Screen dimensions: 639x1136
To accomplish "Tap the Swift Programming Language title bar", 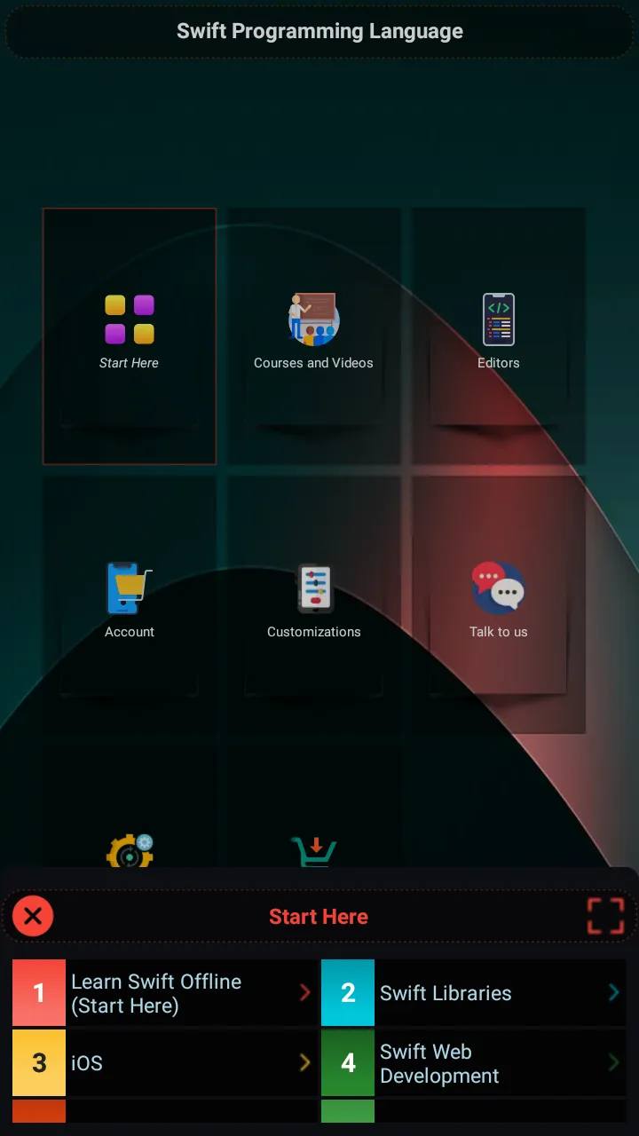I will click(x=319, y=32).
